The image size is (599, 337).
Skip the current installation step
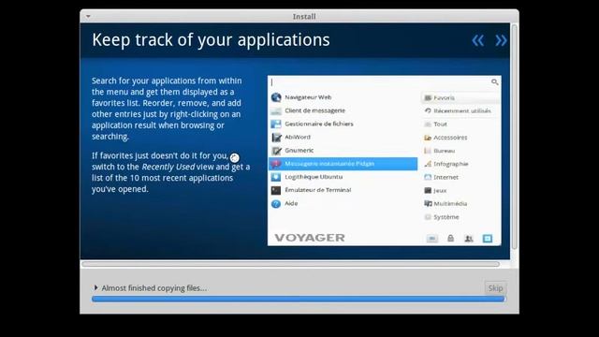coord(495,288)
